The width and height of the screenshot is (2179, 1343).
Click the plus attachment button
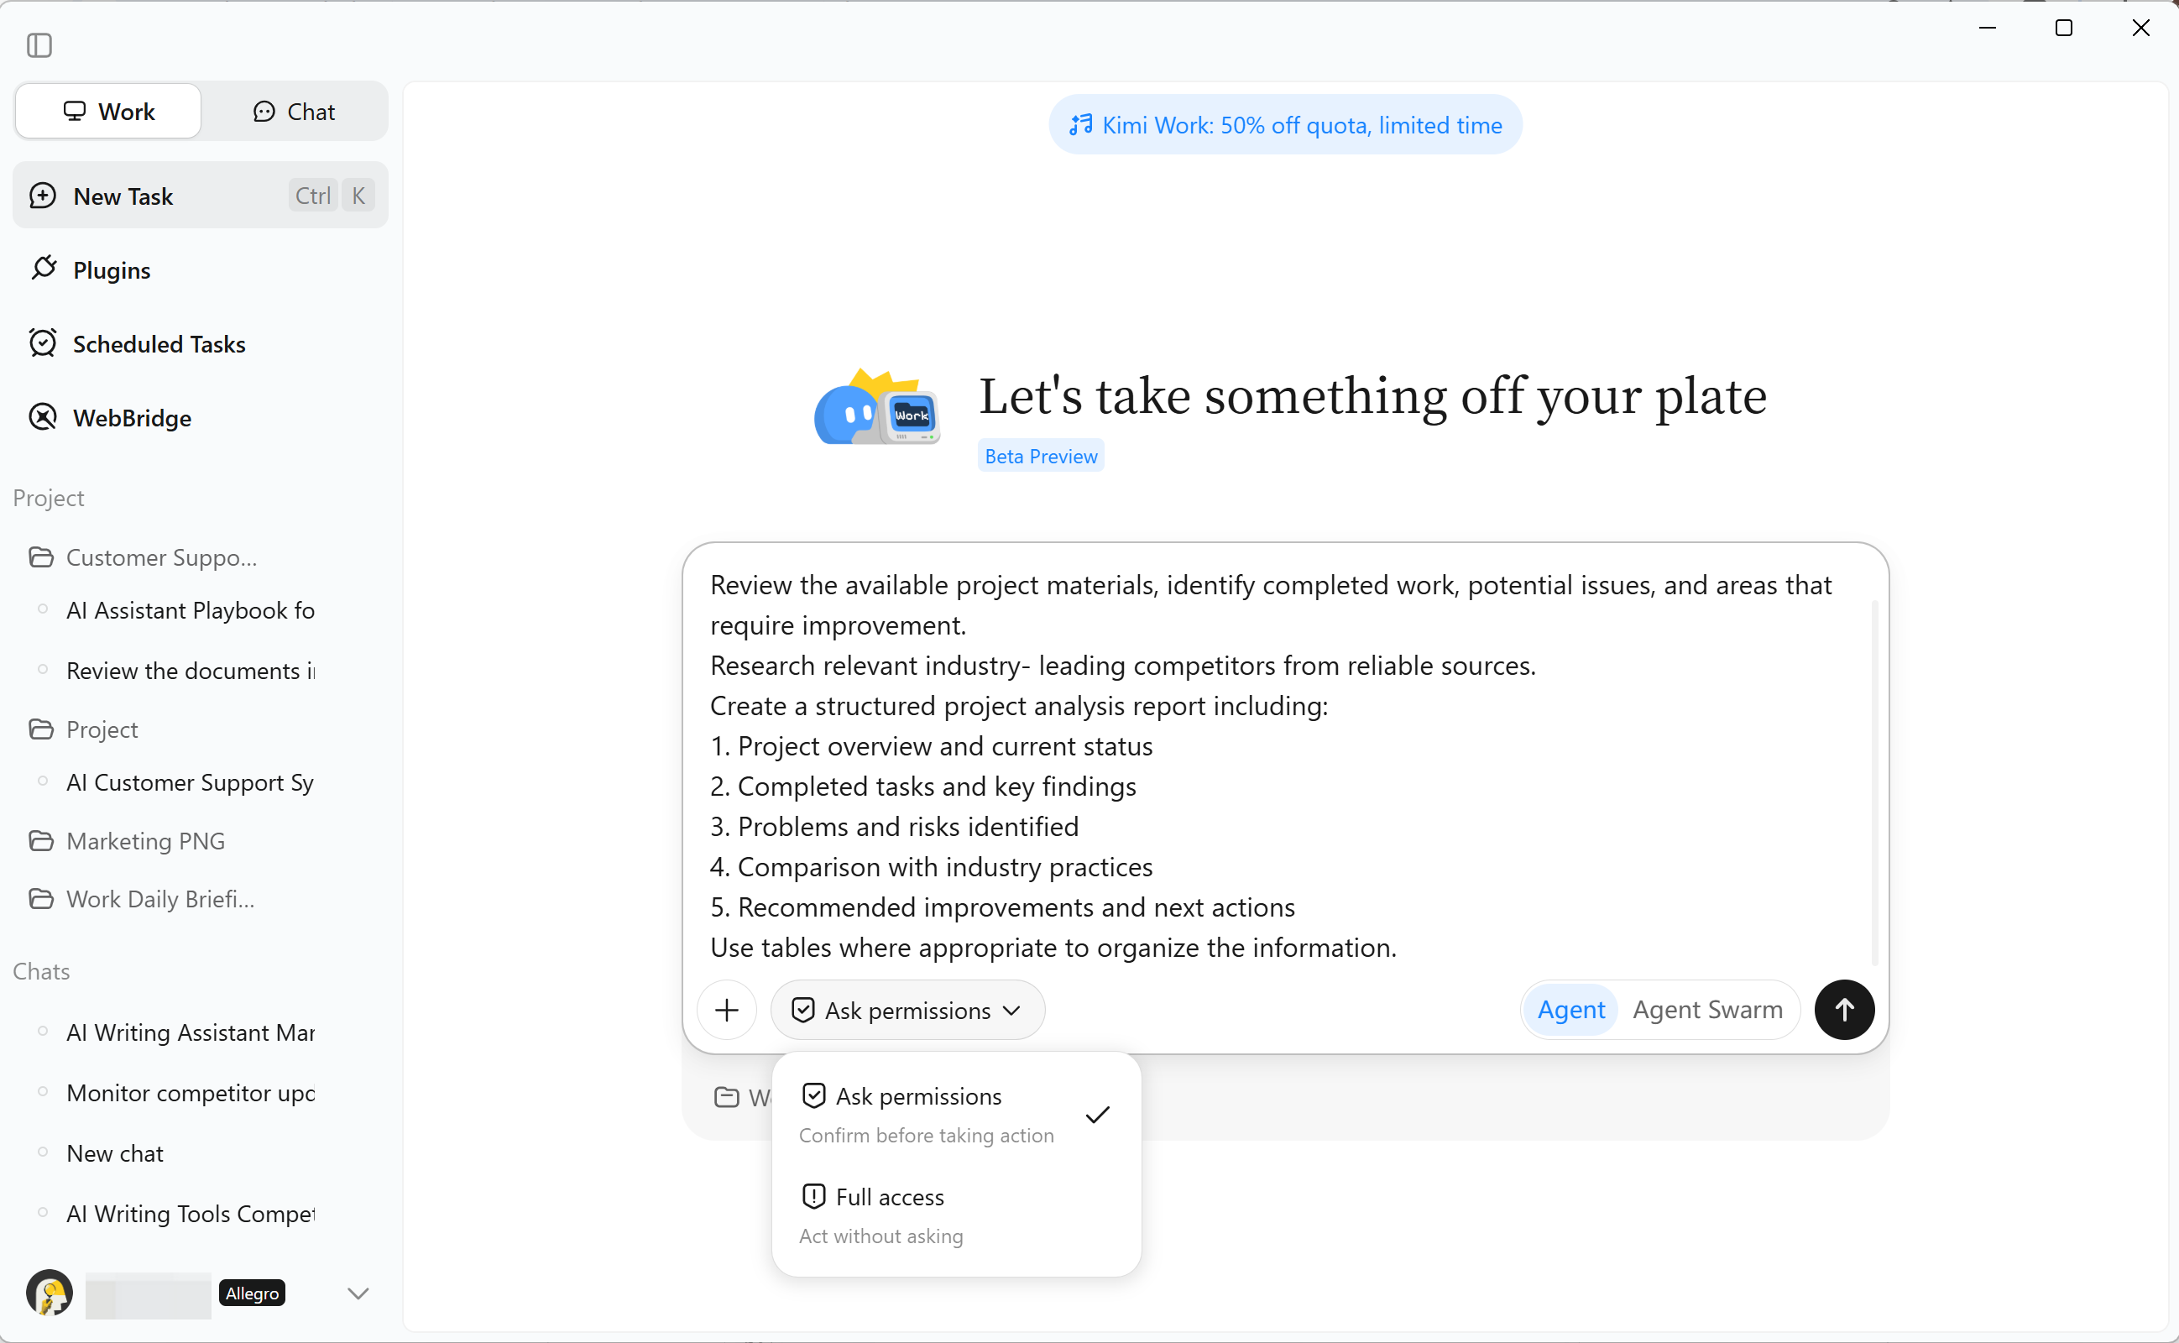click(726, 1009)
